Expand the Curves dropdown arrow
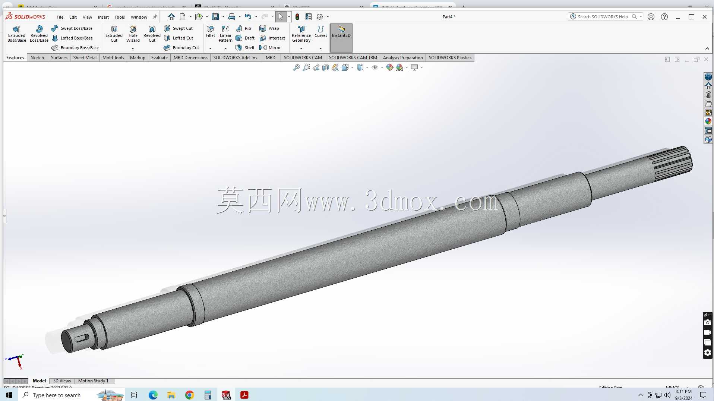 pyautogui.click(x=320, y=48)
